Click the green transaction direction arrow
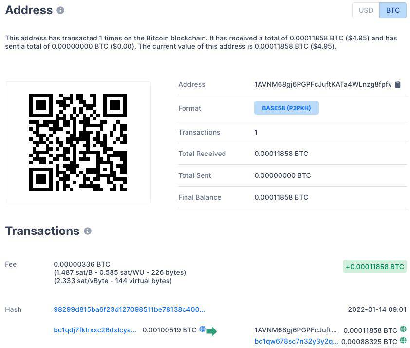The width and height of the screenshot is (410, 348). click(212, 331)
